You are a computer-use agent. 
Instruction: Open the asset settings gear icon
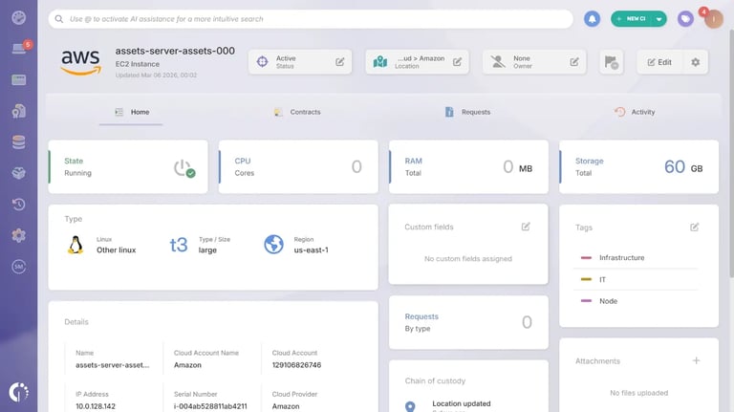[x=696, y=62]
